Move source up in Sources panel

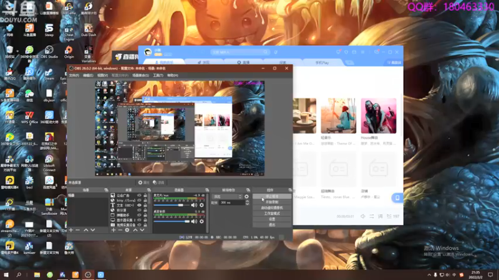point(135,230)
